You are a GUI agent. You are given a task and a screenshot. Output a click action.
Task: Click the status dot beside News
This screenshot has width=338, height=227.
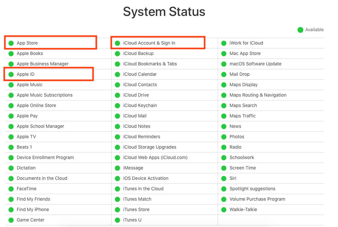point(224,126)
